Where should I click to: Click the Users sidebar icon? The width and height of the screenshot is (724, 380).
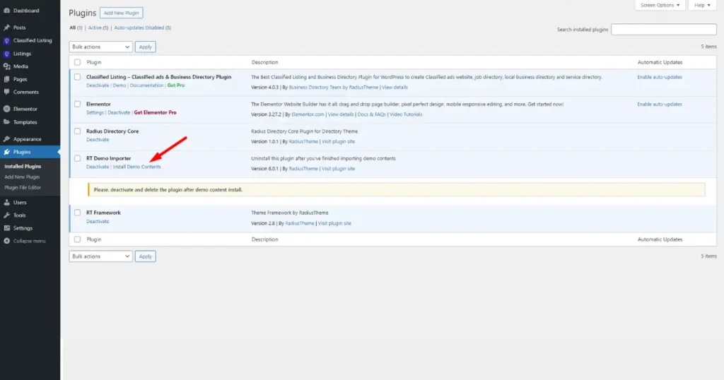[x=6, y=202]
